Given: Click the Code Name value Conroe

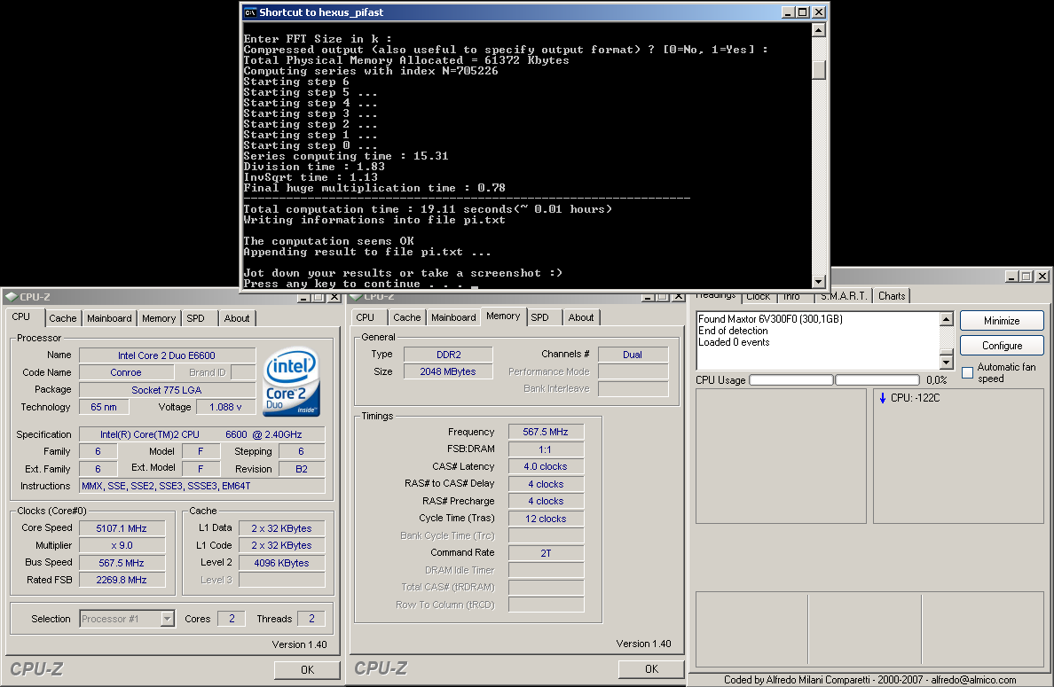Looking at the screenshot, I should (126, 372).
